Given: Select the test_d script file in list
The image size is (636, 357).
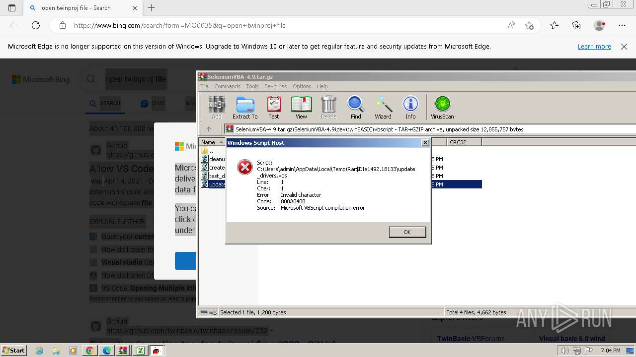Looking at the screenshot, I should pyautogui.click(x=213, y=176).
